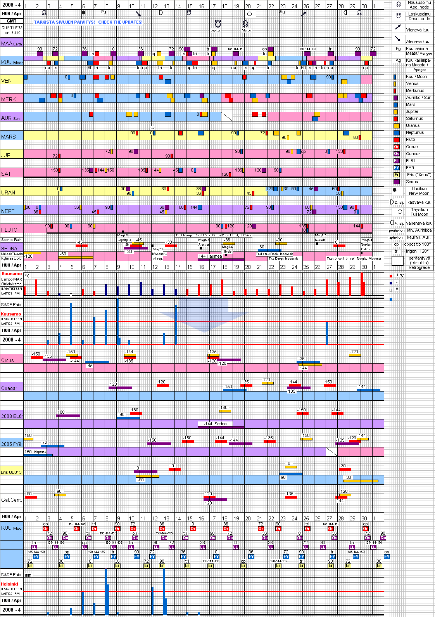The height and width of the screenshot is (617, 435).
Task: Open the 'CHECK THE UPDATES!' link
Action: tap(120, 22)
